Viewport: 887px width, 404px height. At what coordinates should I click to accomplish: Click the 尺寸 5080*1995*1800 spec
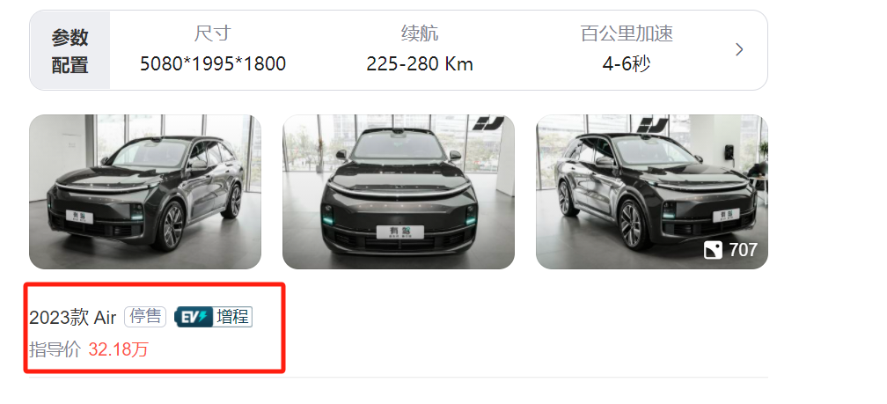(213, 49)
